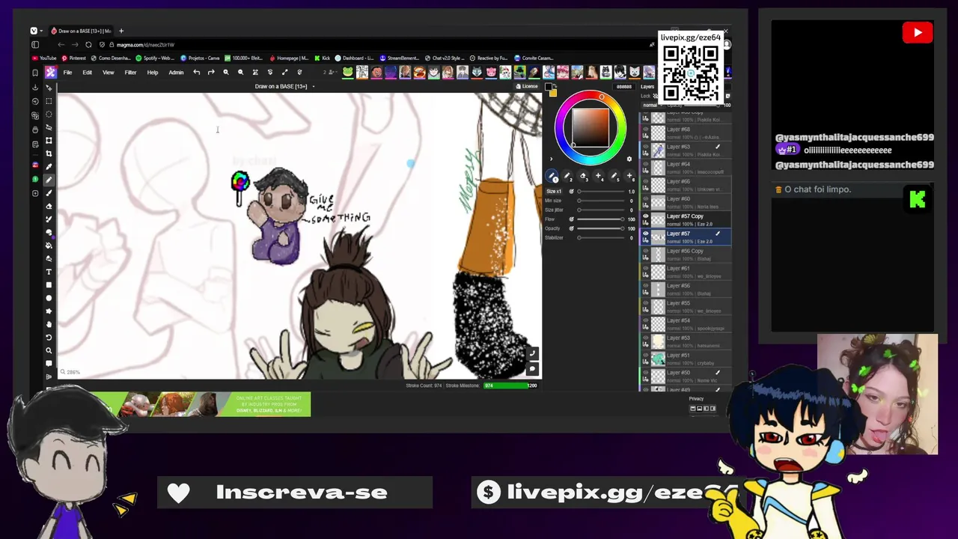Adjust the Flow slider

click(602, 219)
